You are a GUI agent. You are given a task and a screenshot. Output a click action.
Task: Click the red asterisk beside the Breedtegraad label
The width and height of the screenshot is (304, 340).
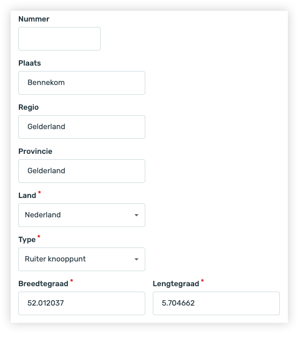(x=72, y=281)
